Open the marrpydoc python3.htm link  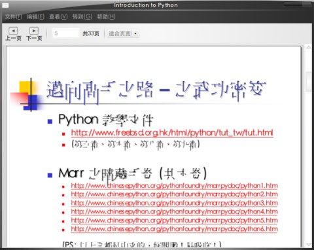click(x=174, y=203)
